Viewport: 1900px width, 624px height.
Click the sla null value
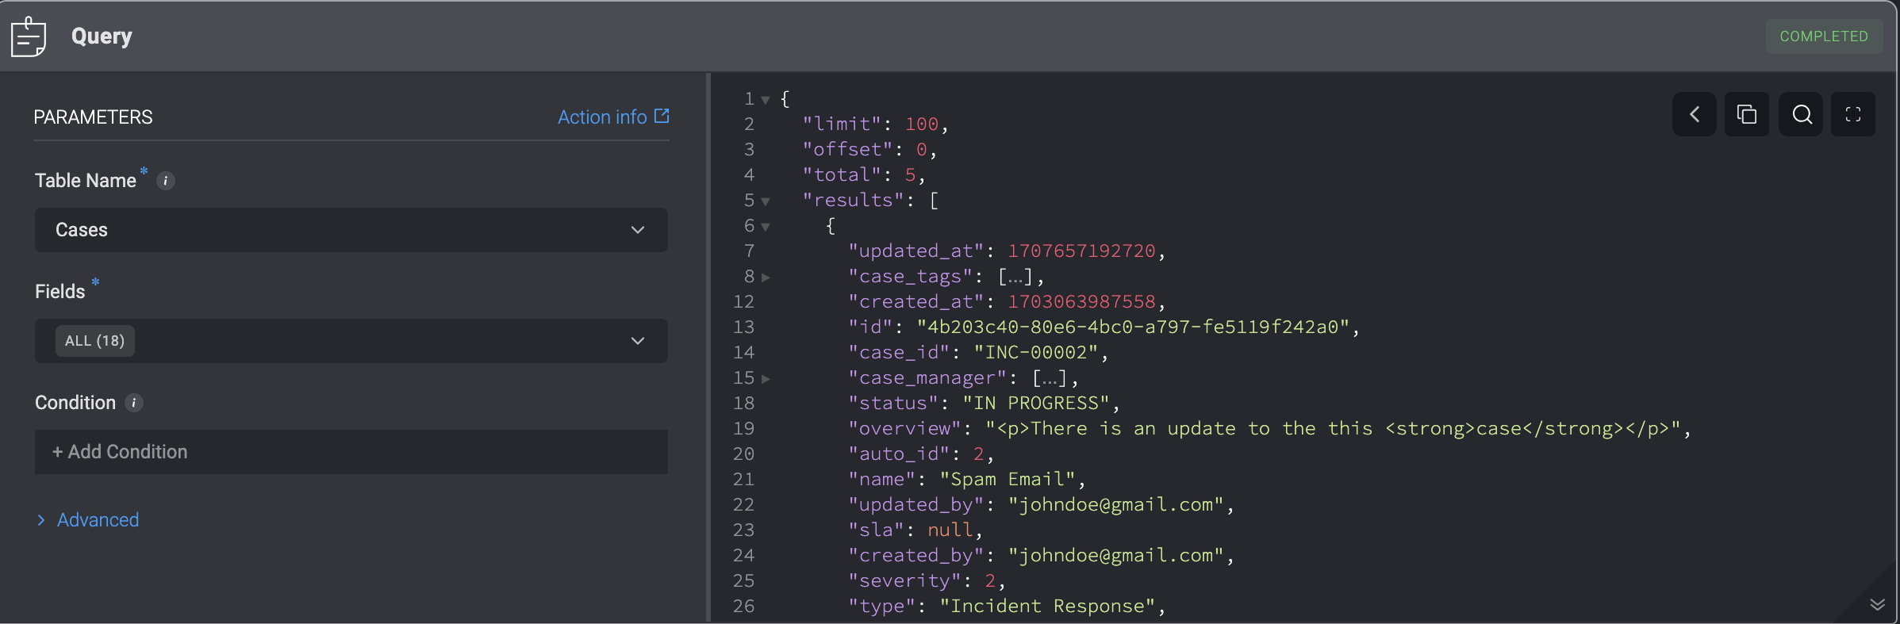pos(950,530)
